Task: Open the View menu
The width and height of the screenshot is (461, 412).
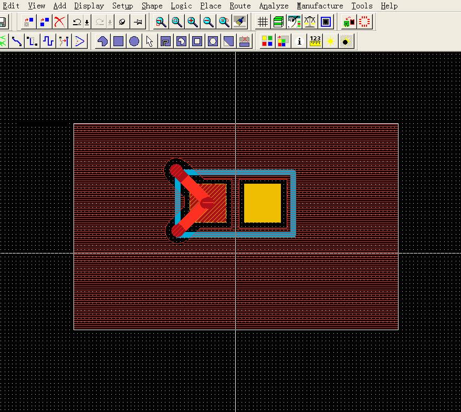Action: (x=37, y=6)
